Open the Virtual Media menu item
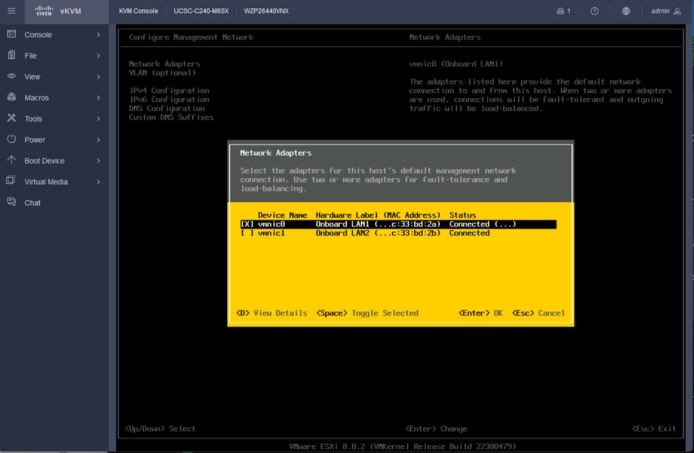 54,182
